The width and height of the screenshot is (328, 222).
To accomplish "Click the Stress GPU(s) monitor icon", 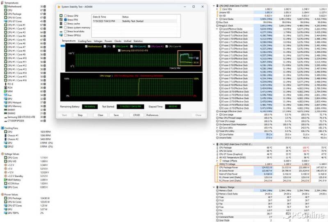I will 61,35.
